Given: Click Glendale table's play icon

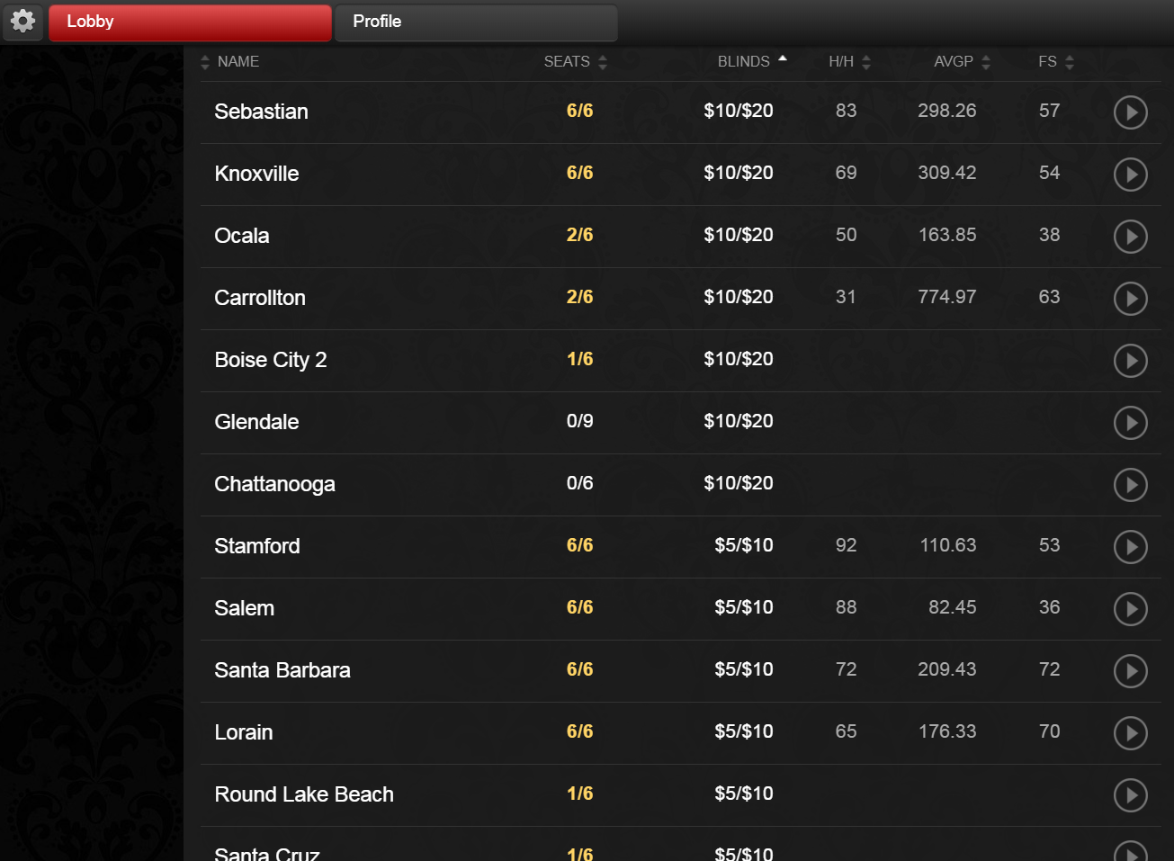Looking at the screenshot, I should (x=1130, y=423).
